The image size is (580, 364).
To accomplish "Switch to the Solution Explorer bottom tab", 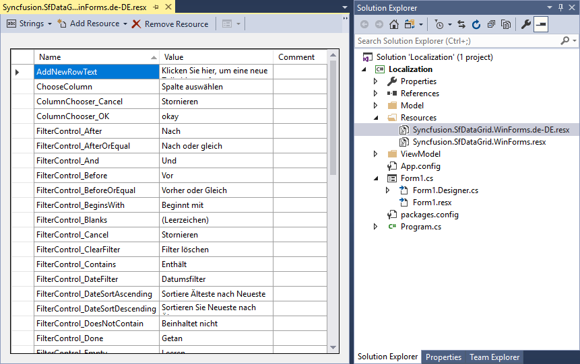I will 387,357.
